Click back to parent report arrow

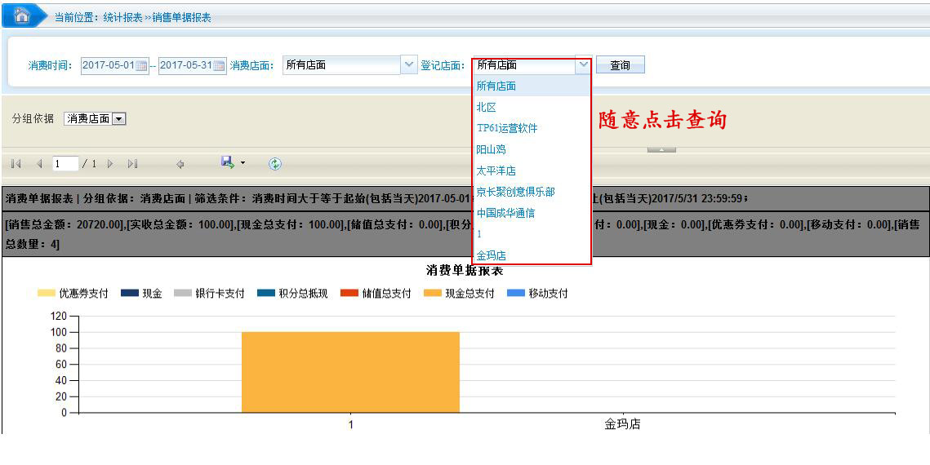point(180,164)
